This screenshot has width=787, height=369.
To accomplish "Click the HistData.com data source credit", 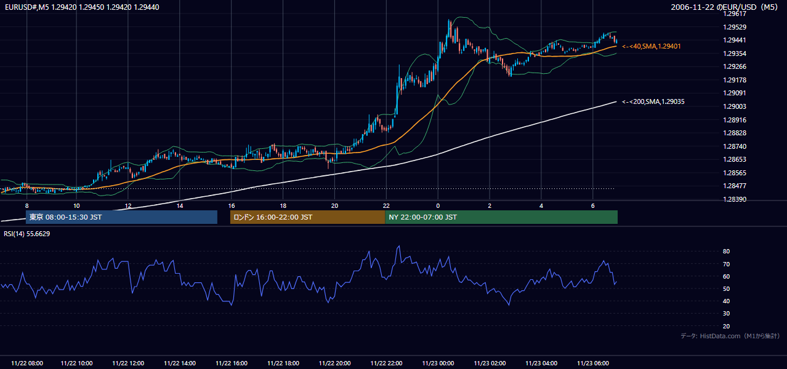I will coord(730,336).
